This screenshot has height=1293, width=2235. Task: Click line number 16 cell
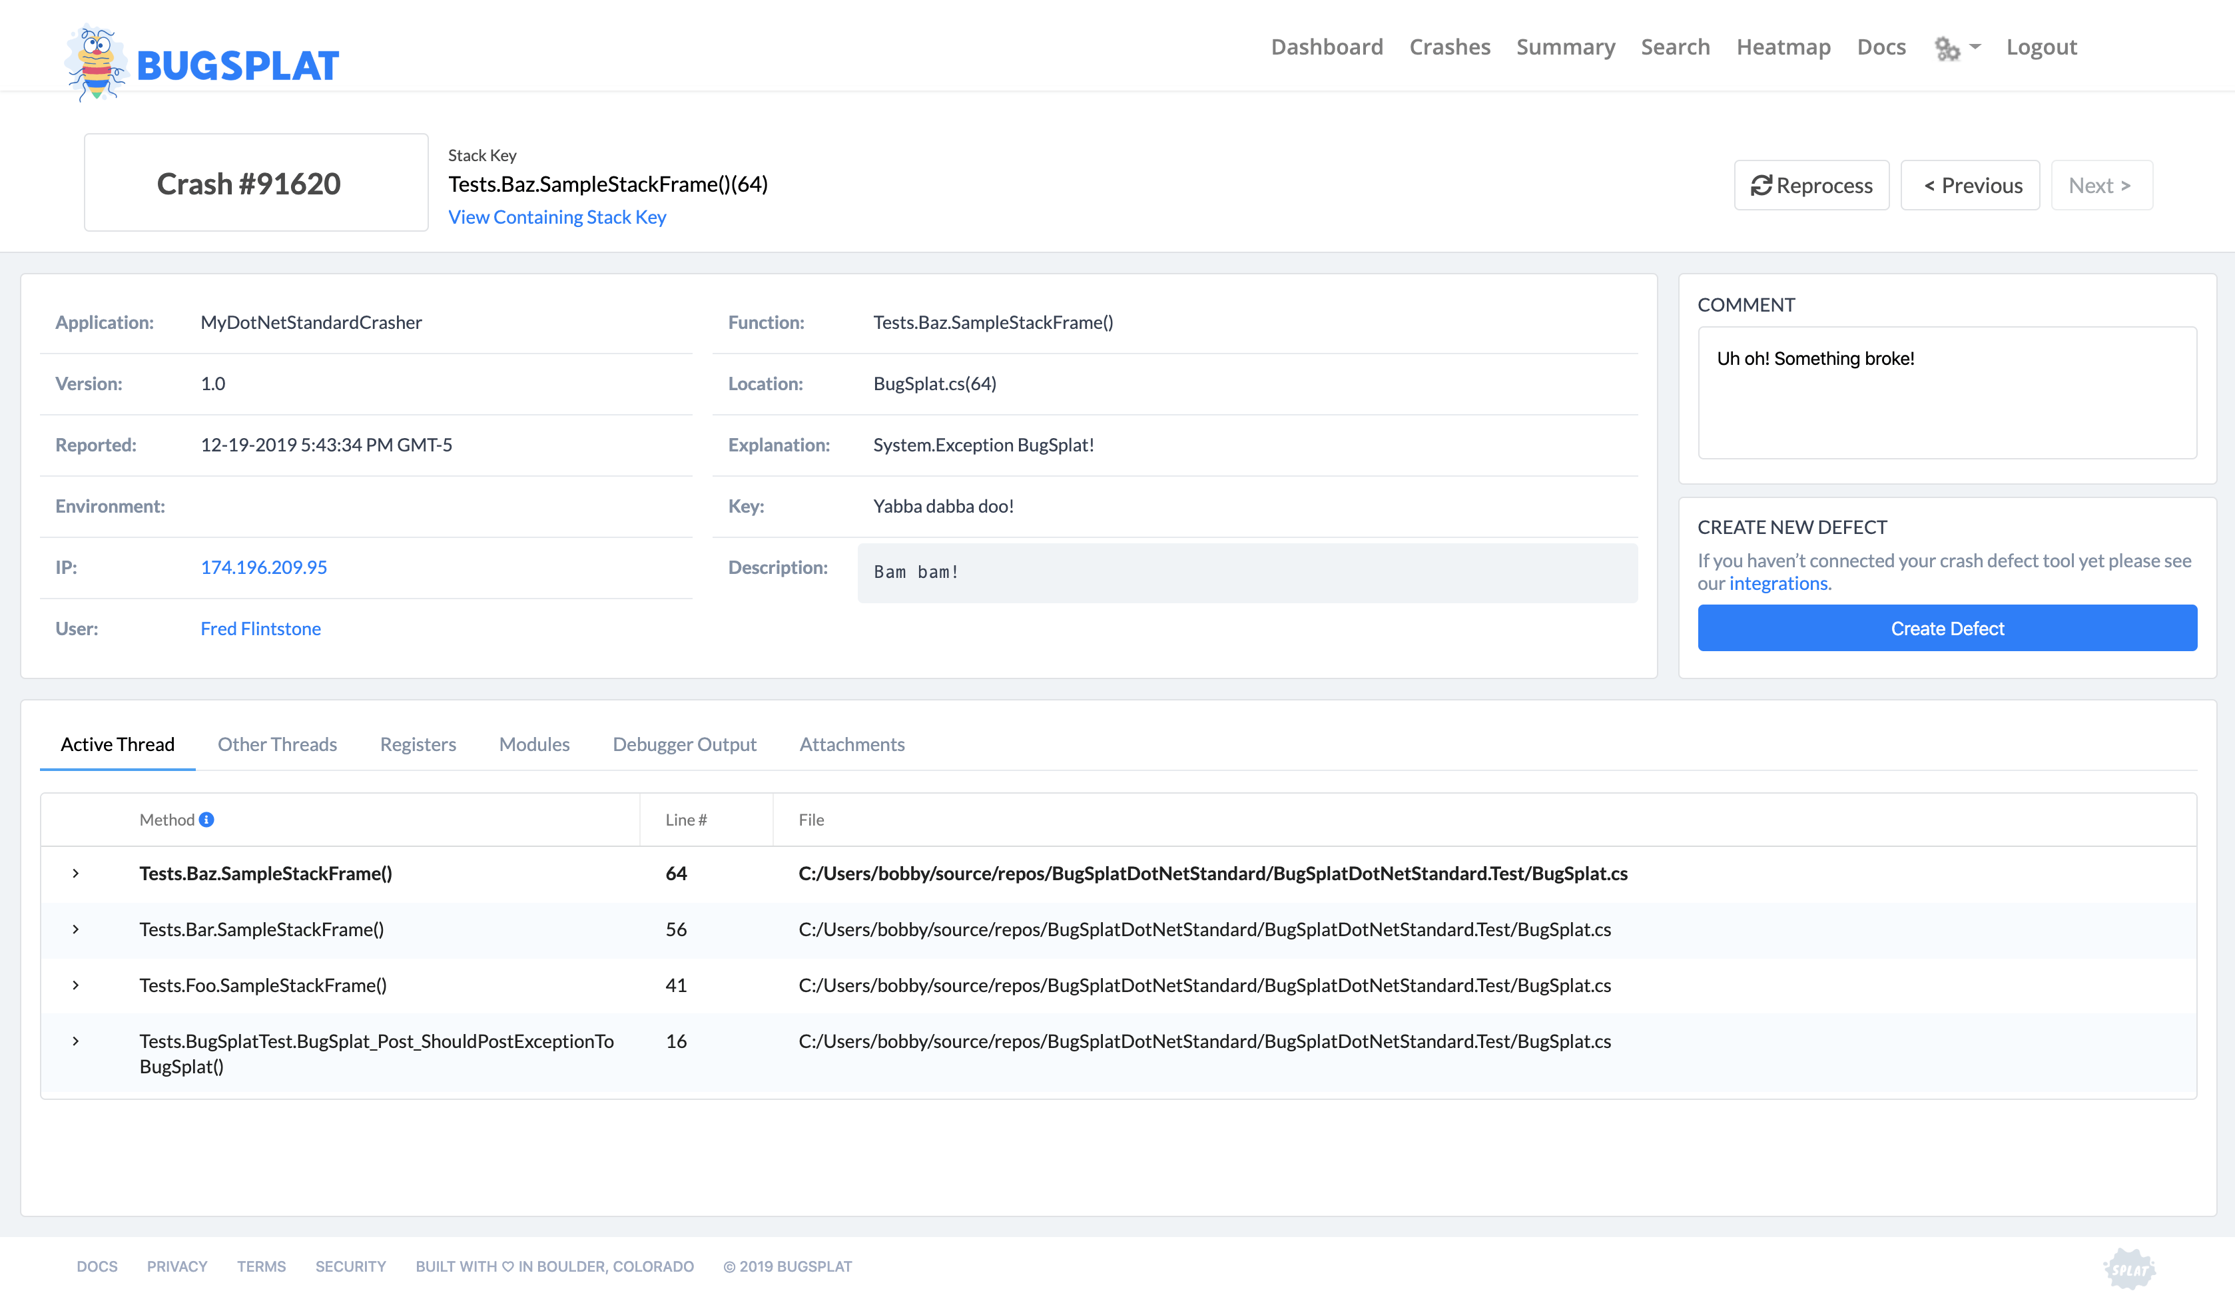click(676, 1041)
